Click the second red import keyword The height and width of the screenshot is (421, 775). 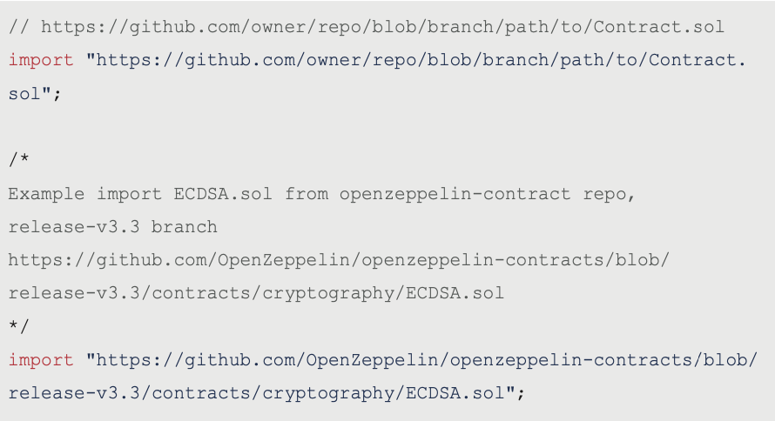(41, 359)
